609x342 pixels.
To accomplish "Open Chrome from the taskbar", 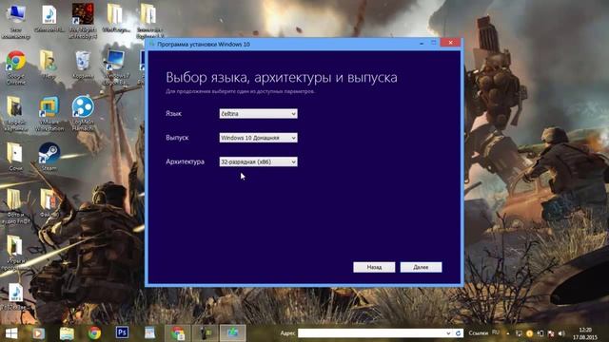I will 94,333.
